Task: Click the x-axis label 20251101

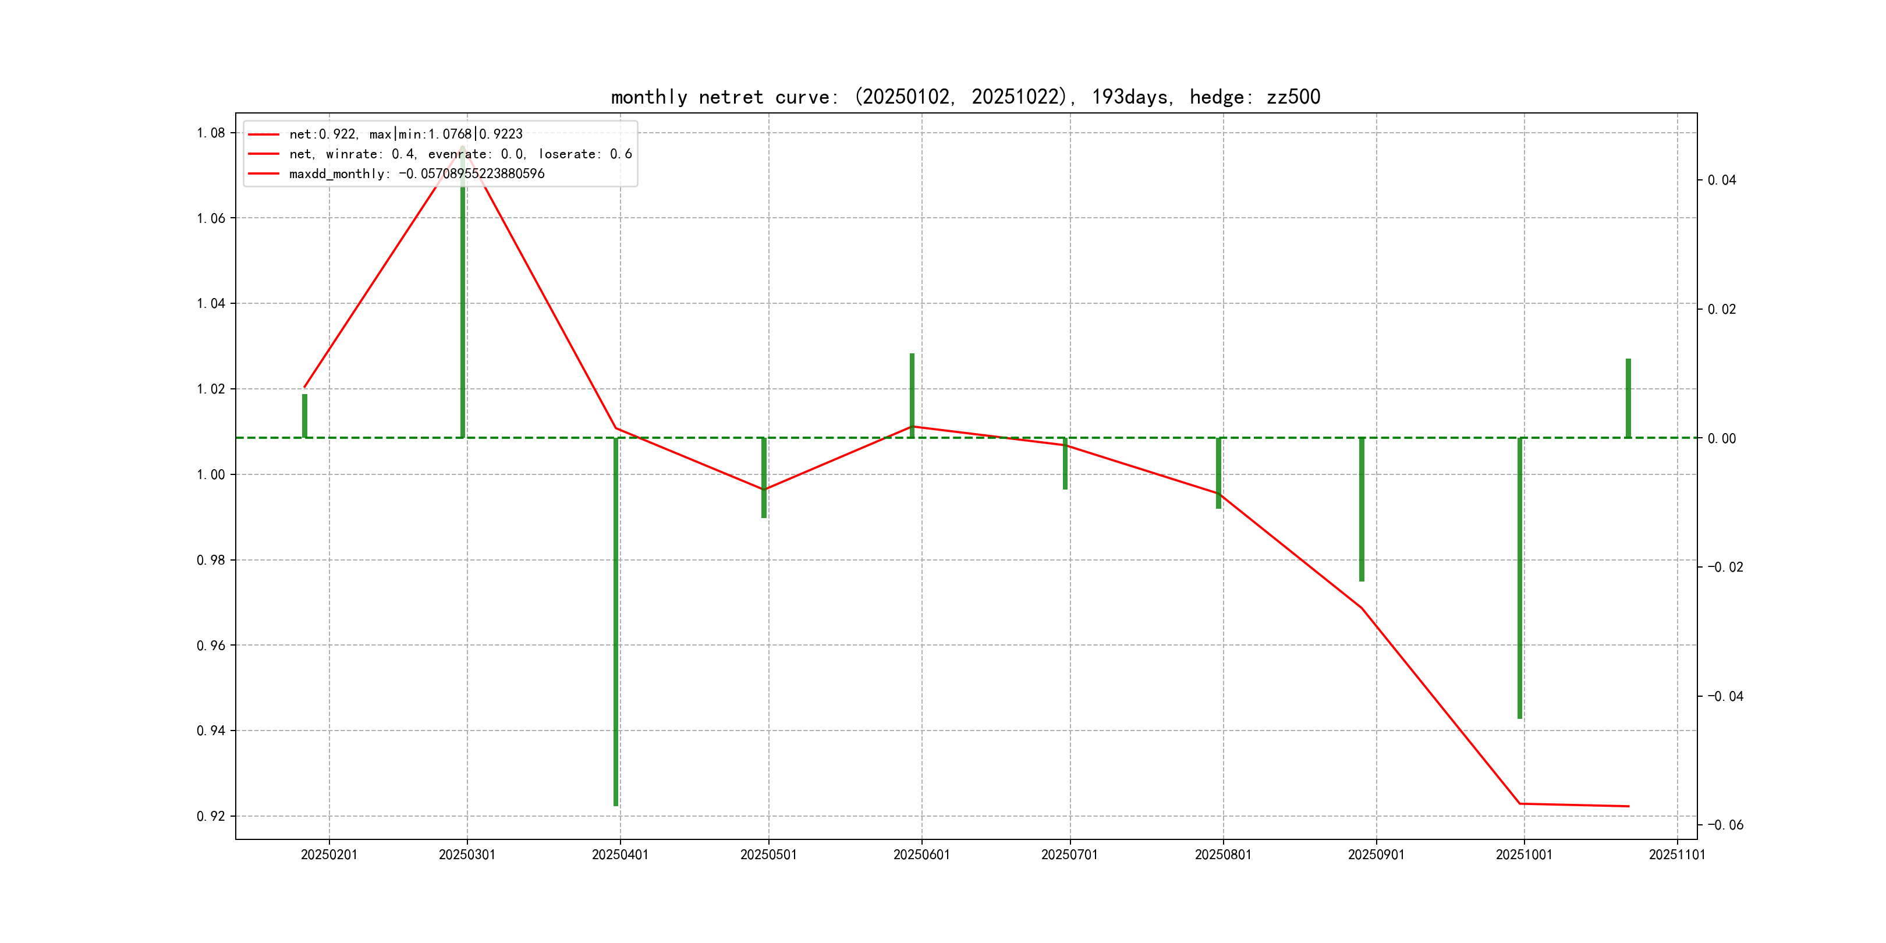Action: point(1676,855)
